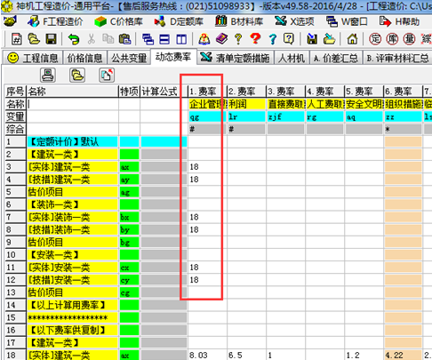This screenshot has width=432, height=360.
Task: Click the export folder arrow icon
Action: click(x=329, y=39)
